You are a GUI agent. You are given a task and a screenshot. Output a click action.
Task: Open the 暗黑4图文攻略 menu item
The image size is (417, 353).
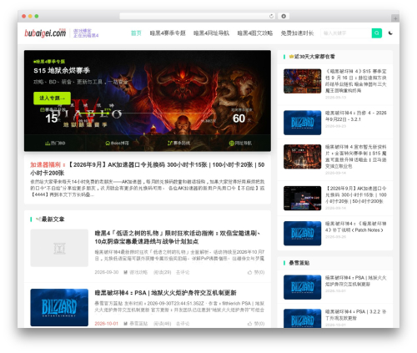[x=255, y=33]
